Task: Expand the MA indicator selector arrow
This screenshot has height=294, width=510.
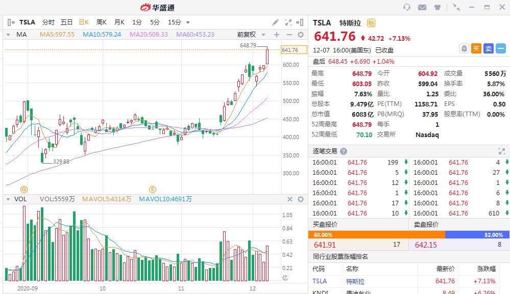Action: [8, 35]
